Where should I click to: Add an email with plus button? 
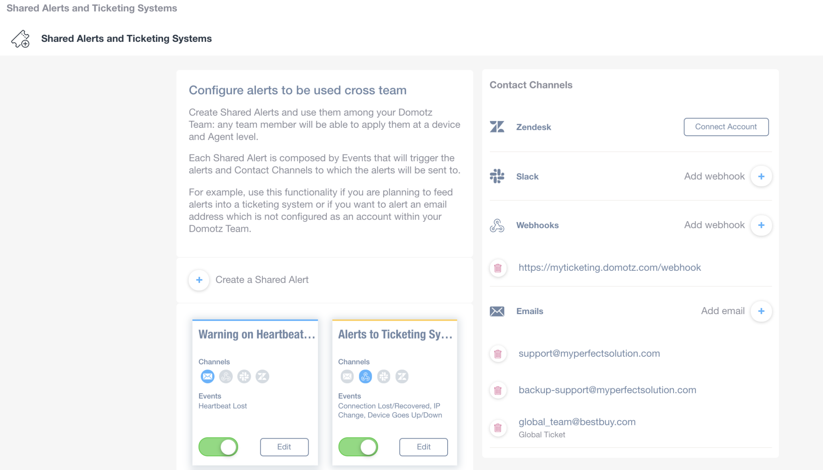click(761, 311)
